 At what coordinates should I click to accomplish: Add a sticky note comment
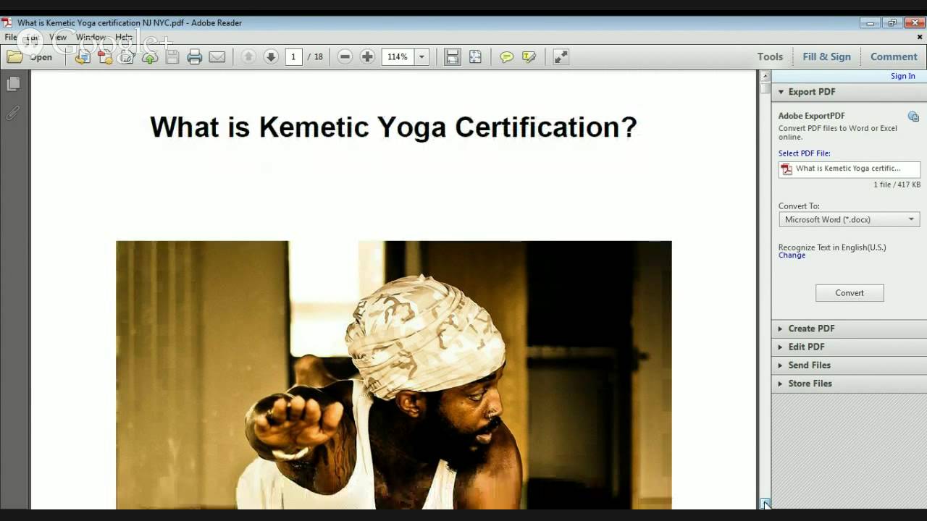(x=507, y=56)
